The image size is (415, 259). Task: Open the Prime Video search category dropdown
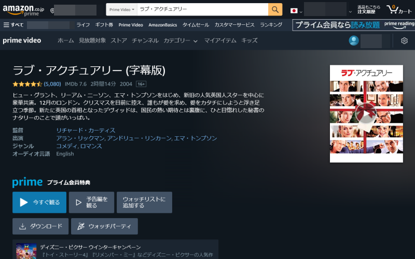tap(122, 9)
